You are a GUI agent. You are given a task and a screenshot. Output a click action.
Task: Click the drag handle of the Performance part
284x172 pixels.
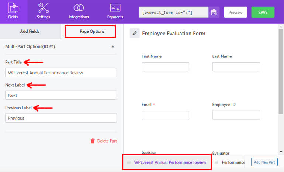click(217, 162)
